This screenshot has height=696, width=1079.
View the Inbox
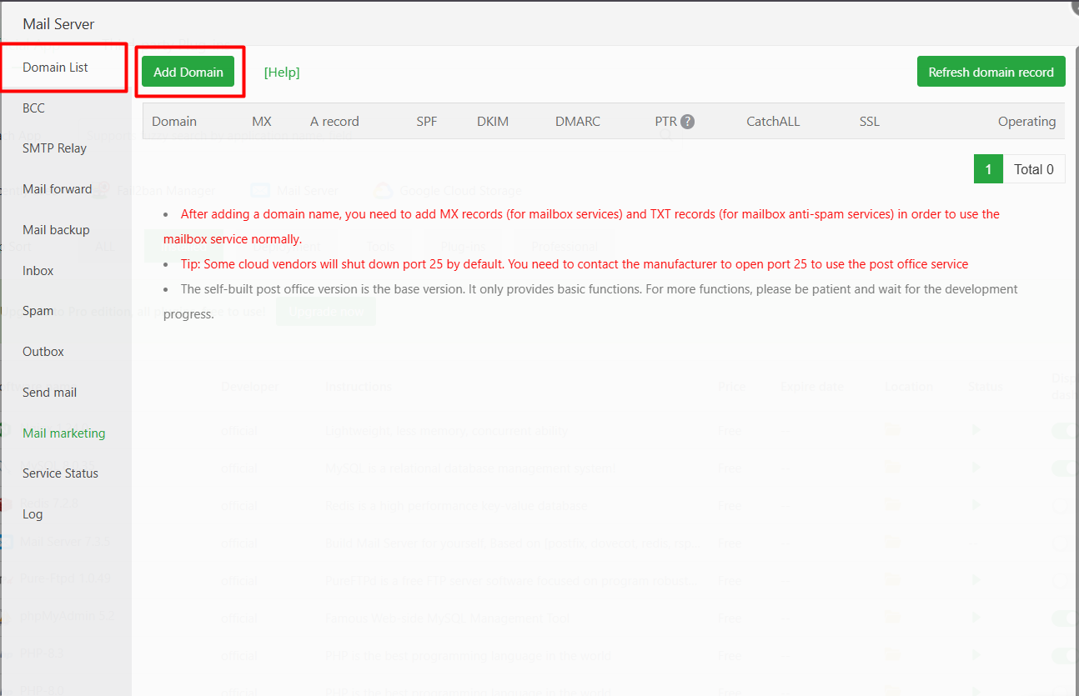[x=38, y=270]
